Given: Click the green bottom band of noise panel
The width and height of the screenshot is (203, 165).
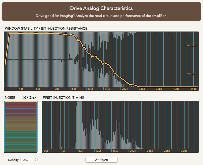Looking at the screenshot, I should [x=21, y=148].
